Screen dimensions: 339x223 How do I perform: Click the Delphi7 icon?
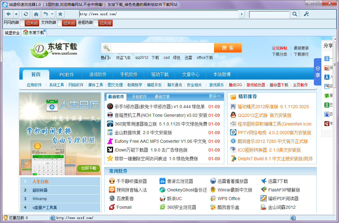[233, 159]
